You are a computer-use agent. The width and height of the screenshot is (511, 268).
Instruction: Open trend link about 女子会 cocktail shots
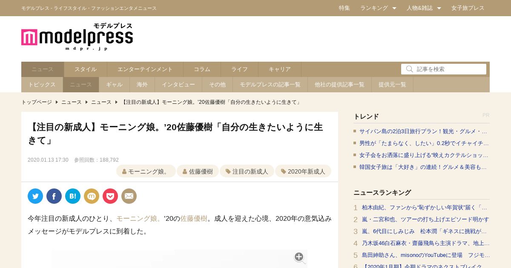click(424, 155)
